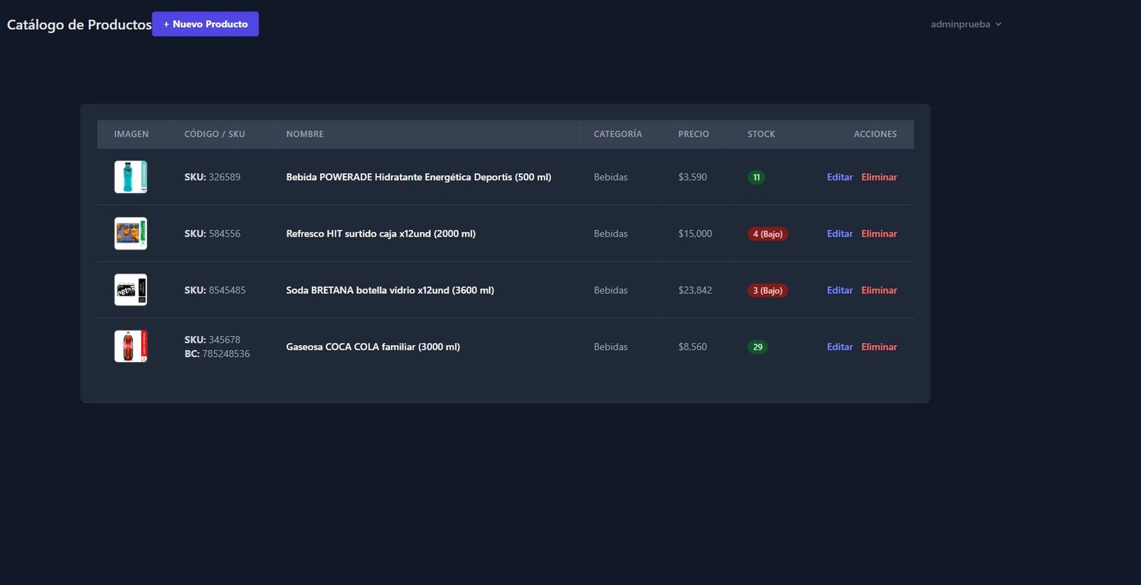Select the Bebida POWERADE Hidratante product name

(x=419, y=177)
